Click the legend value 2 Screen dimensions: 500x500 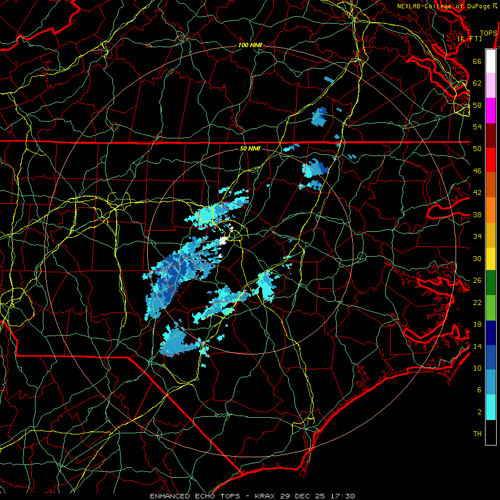479,412
